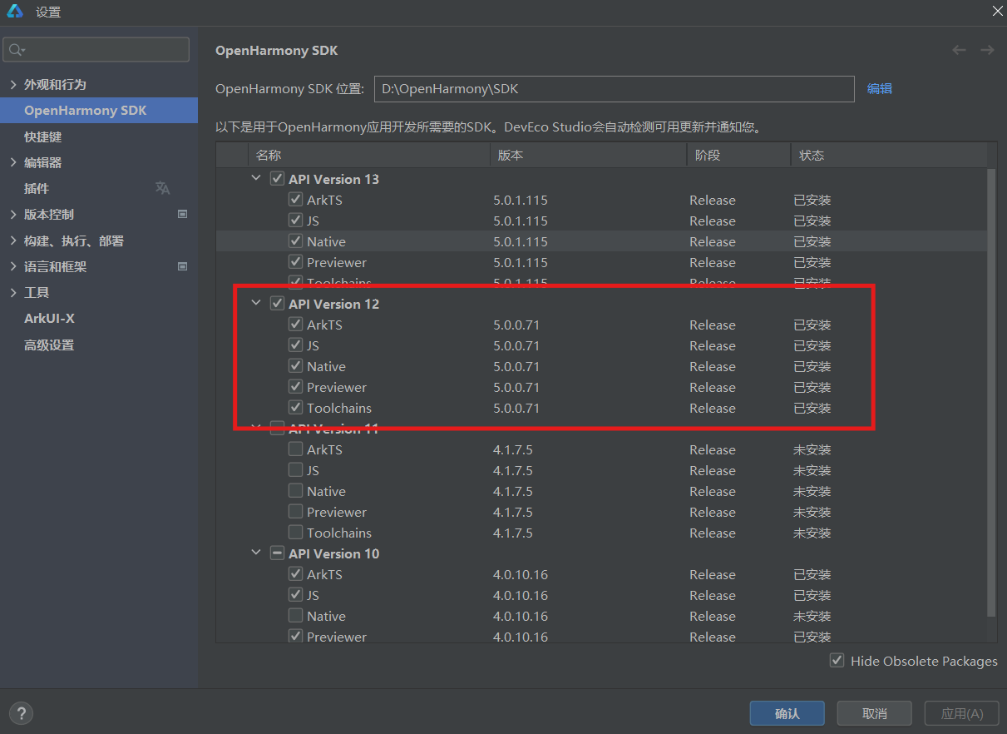Viewport: 1007px width, 734px height.
Task: Click the forward navigation arrow icon
Action: (x=987, y=50)
